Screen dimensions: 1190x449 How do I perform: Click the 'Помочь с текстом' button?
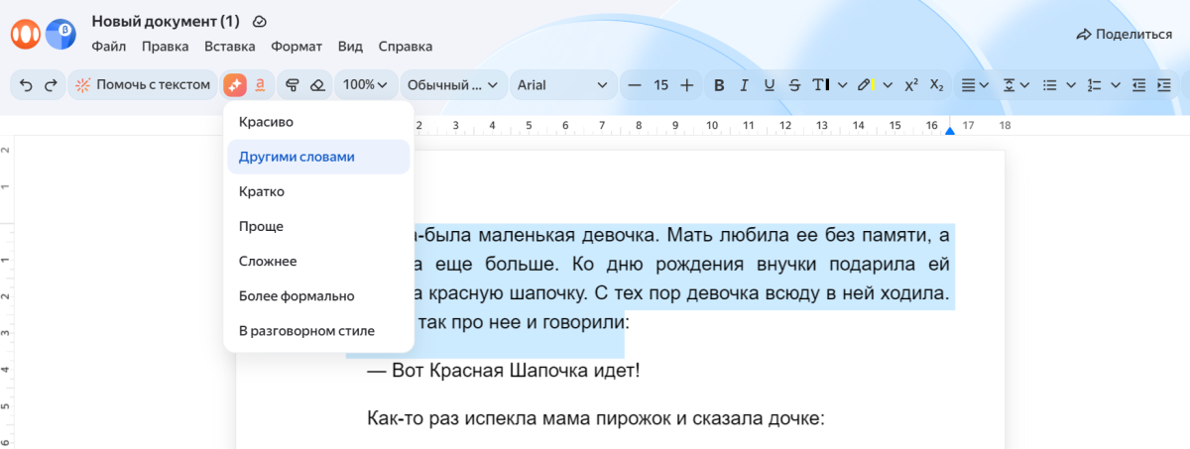pyautogui.click(x=143, y=85)
